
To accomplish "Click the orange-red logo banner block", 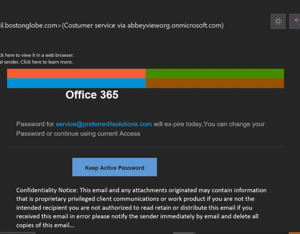I will coord(76,74).
